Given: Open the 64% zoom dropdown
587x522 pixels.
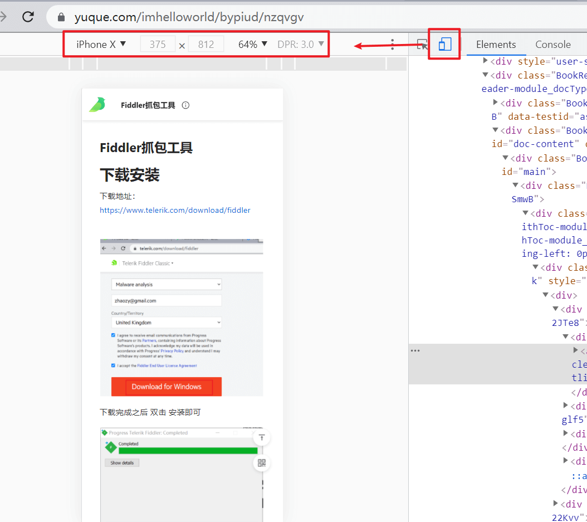Looking at the screenshot, I should pyautogui.click(x=253, y=44).
